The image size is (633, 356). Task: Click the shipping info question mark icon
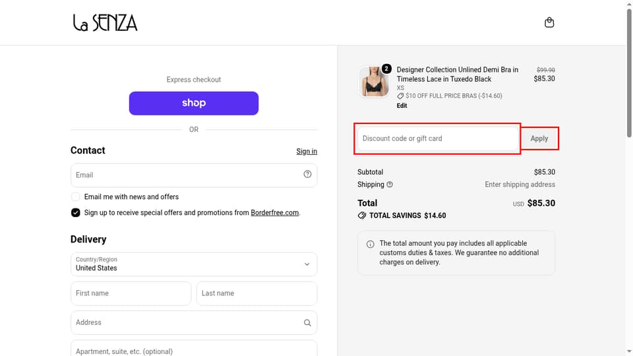tap(390, 185)
